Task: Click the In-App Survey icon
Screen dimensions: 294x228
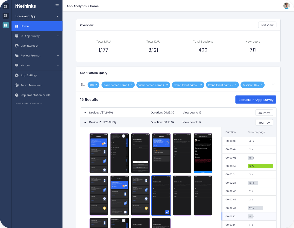Action: click(x=17, y=36)
